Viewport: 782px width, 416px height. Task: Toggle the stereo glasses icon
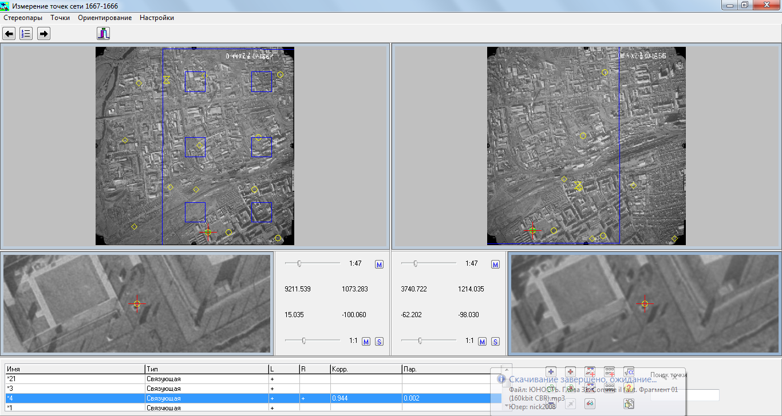click(x=590, y=404)
